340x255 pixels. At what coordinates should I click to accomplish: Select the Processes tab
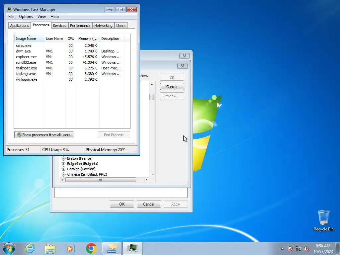click(41, 25)
